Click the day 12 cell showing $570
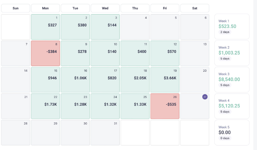The image size is (257, 150). [165, 53]
